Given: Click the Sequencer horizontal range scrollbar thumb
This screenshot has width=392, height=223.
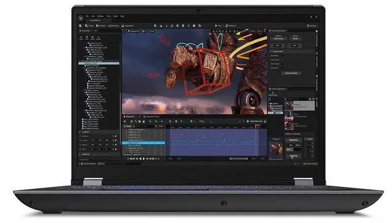Looking at the screenshot, I should point(239,159).
